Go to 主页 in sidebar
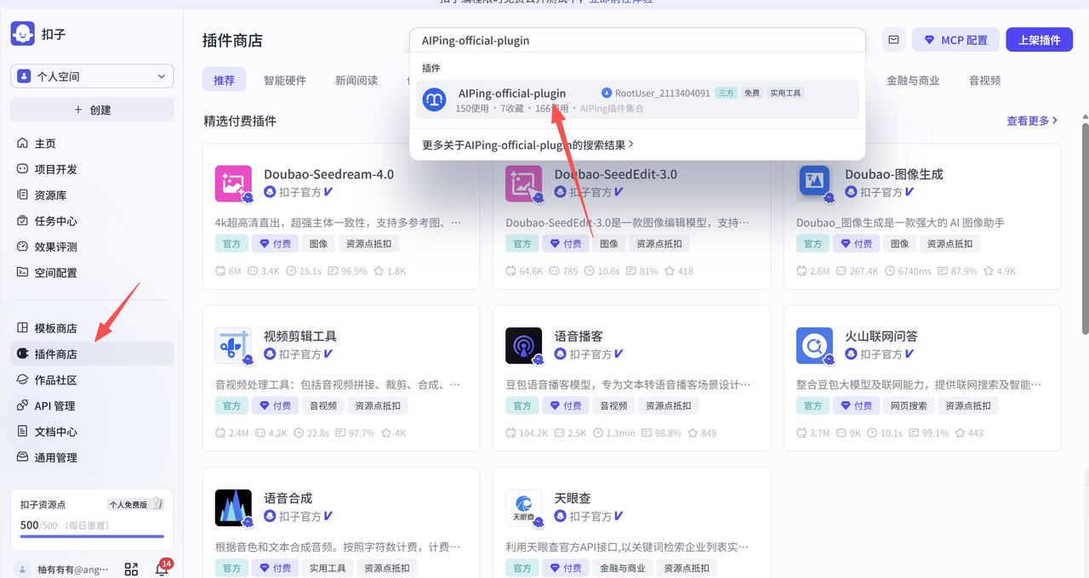 point(92,144)
